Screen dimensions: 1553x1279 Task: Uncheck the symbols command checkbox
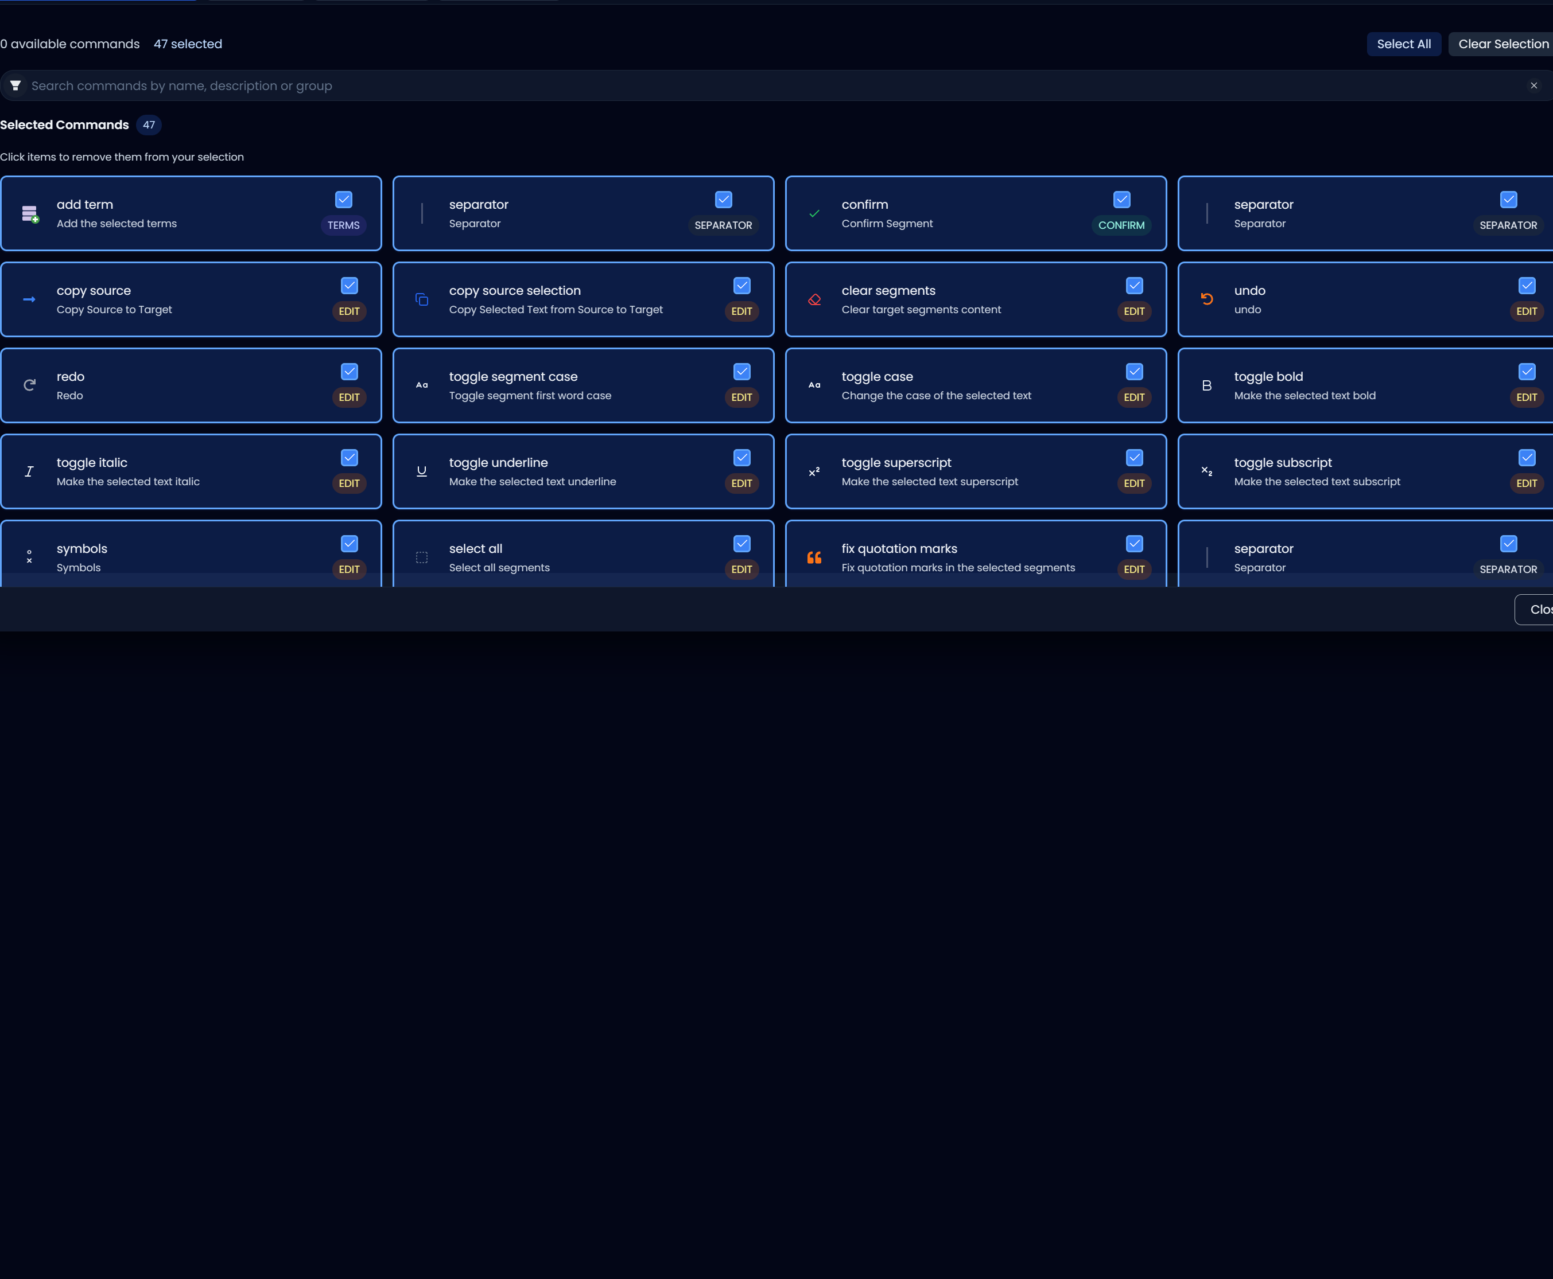coord(348,544)
